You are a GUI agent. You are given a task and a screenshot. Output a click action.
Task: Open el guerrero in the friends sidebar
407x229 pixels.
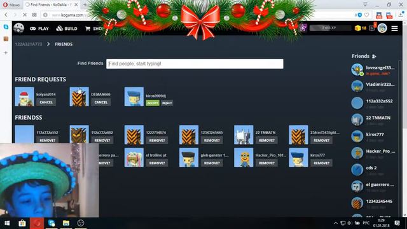[x=373, y=186]
